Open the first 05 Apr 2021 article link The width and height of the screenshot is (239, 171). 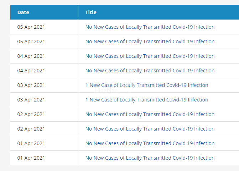tap(150, 27)
